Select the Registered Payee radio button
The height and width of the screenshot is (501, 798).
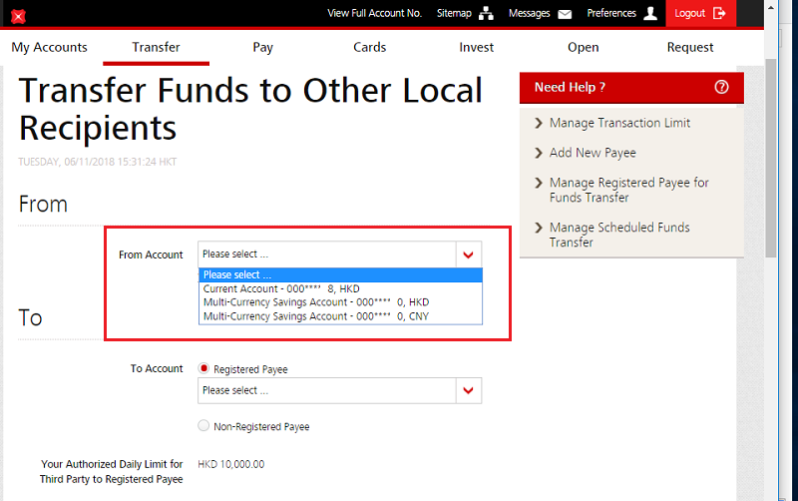pos(204,368)
